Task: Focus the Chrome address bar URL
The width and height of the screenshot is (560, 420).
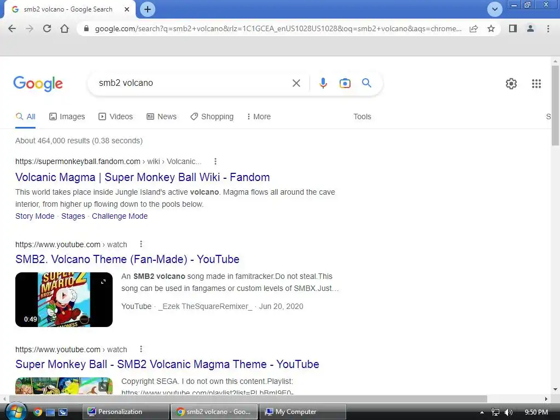Action: tap(278, 28)
